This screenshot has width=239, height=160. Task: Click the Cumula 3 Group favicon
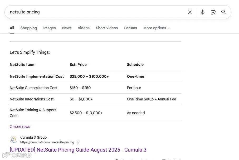[13, 140]
